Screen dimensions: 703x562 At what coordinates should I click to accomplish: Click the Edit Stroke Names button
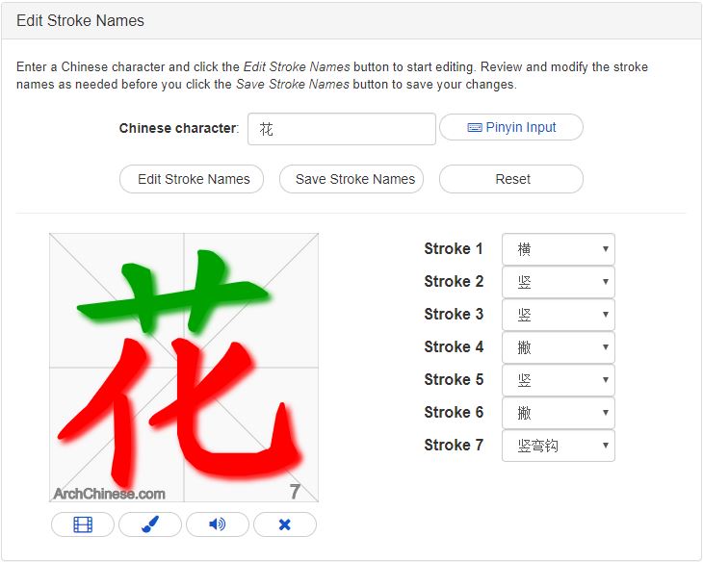(192, 179)
